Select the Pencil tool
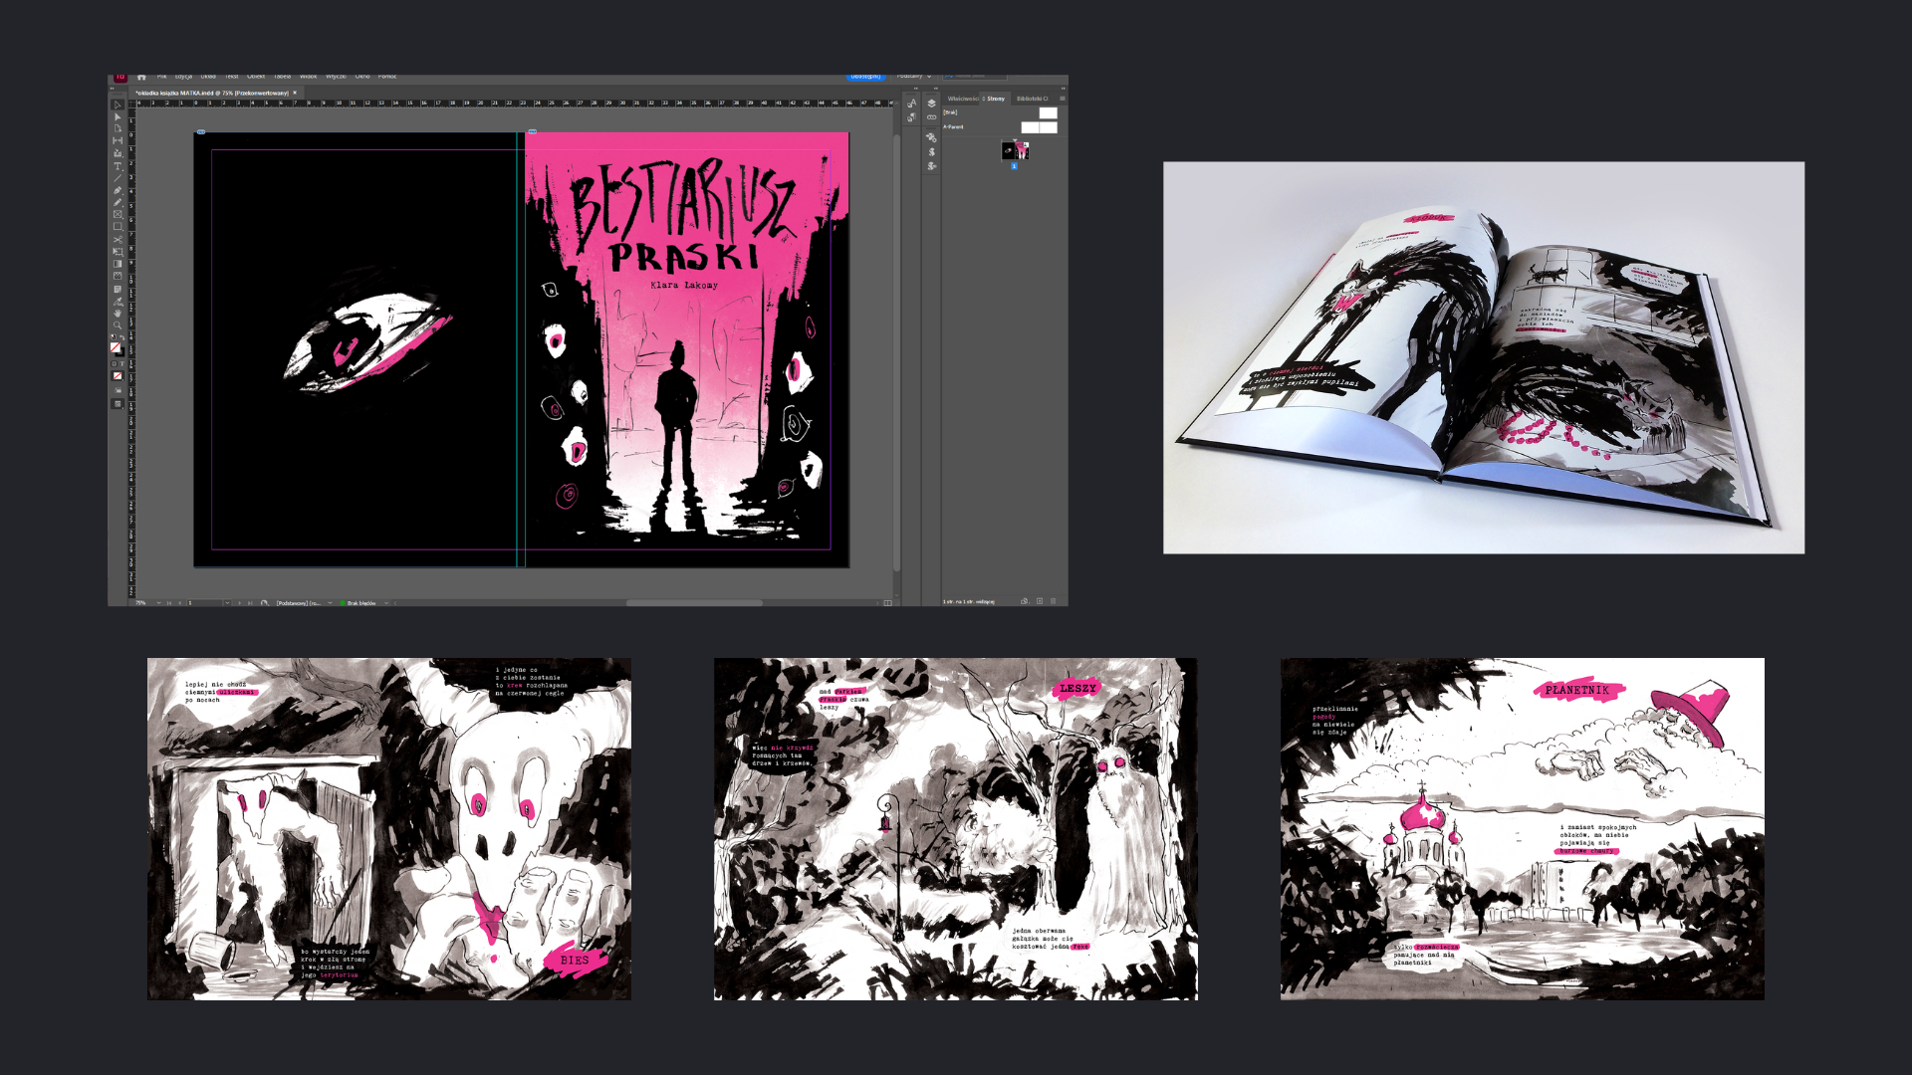Screen dimensions: 1912x1075 [x=118, y=202]
